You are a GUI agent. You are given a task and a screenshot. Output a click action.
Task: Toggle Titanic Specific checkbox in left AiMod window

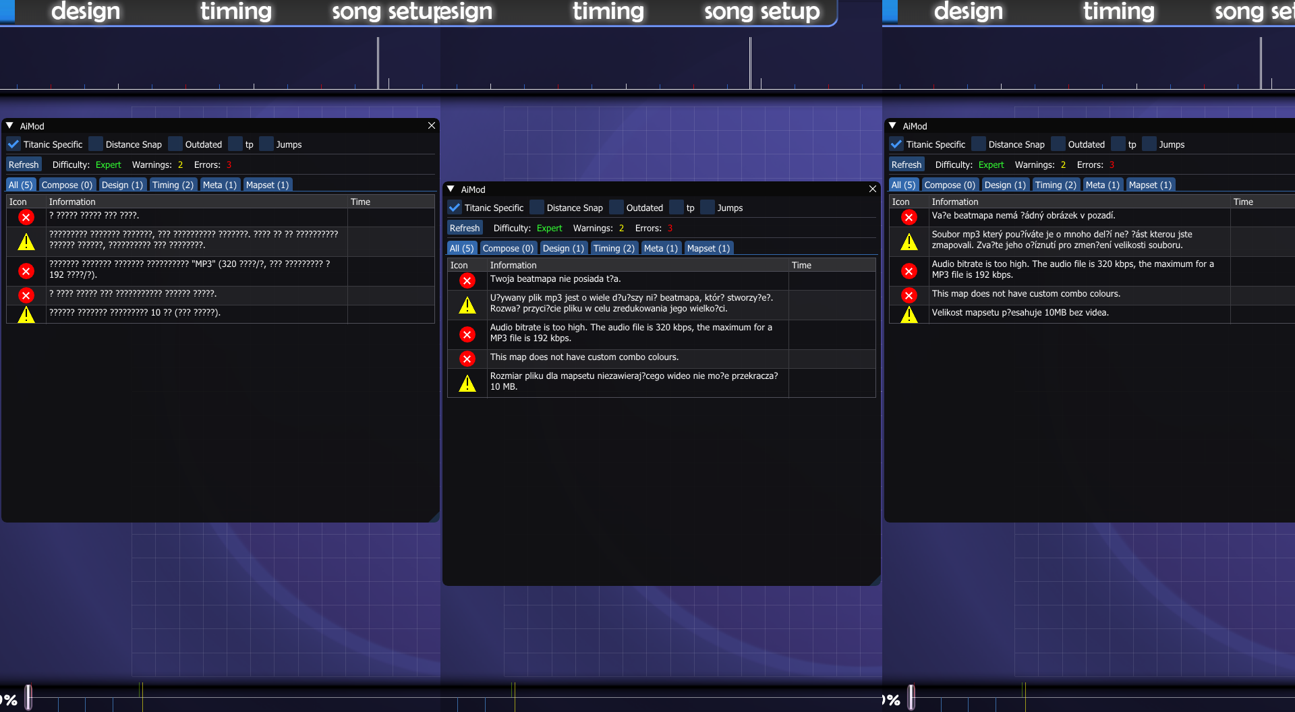pyautogui.click(x=13, y=144)
